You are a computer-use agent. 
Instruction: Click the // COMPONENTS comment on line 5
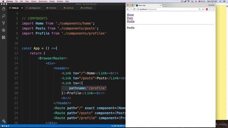35,18
